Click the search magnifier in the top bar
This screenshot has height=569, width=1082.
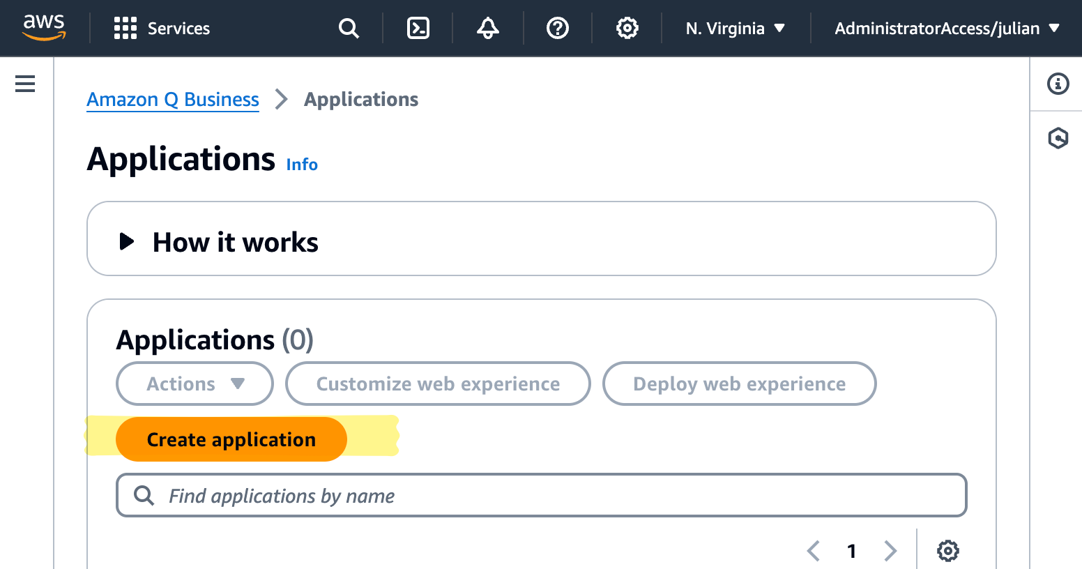(x=349, y=29)
